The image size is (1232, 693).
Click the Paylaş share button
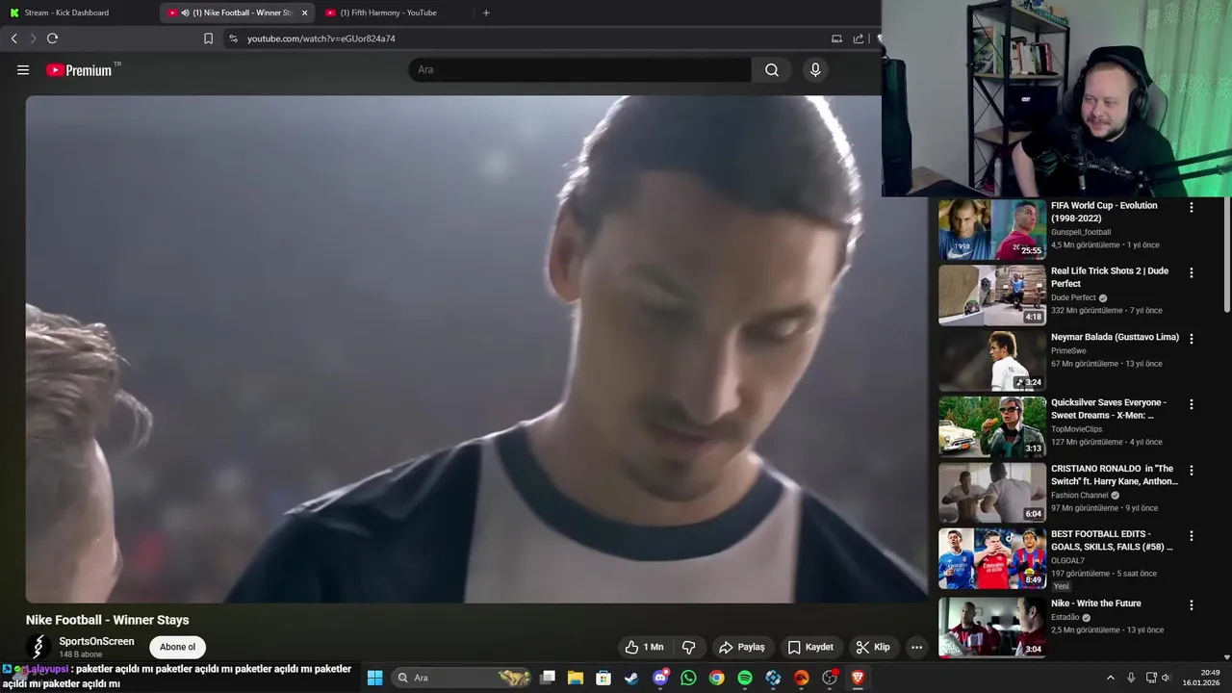click(742, 647)
